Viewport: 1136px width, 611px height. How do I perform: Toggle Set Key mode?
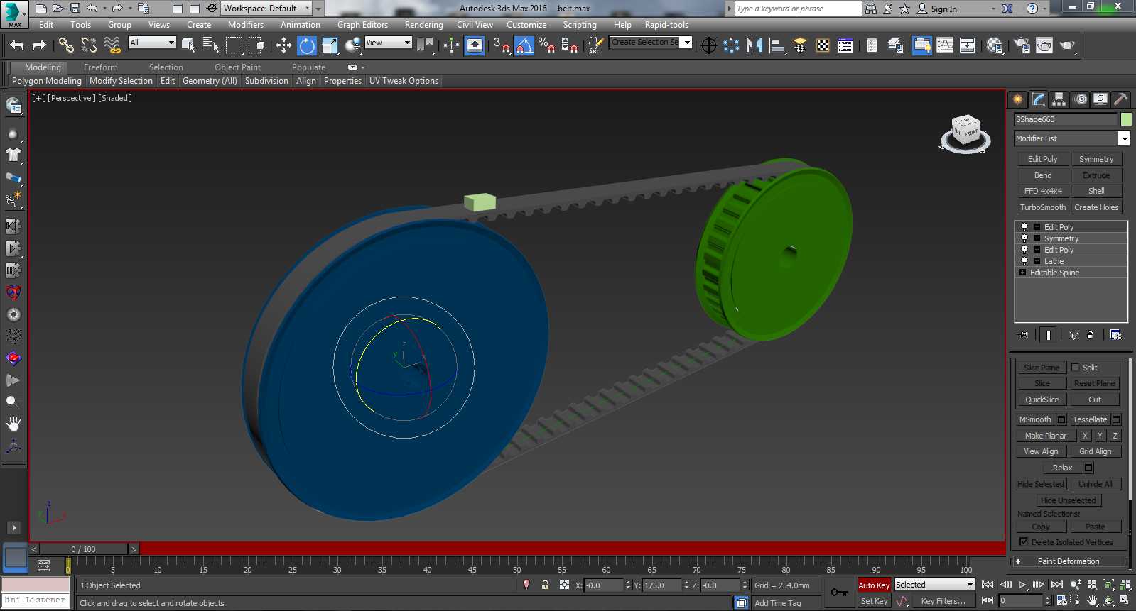[x=874, y=601]
